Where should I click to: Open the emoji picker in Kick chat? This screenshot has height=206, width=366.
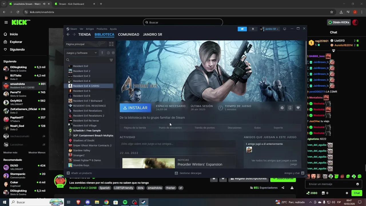point(357,184)
